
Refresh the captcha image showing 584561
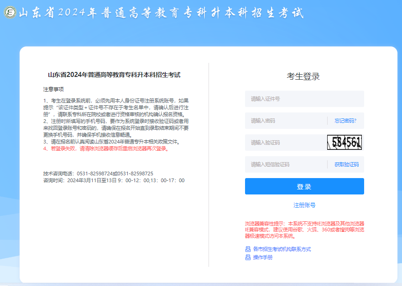(345, 143)
